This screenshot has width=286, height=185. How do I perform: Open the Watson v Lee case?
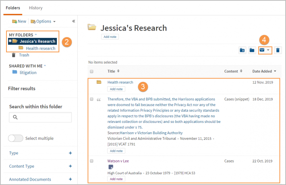[x=118, y=161]
